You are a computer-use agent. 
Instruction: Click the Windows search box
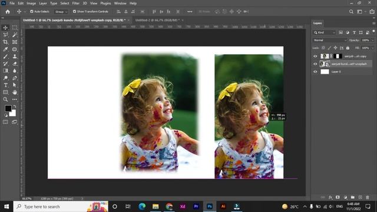coord(61,207)
